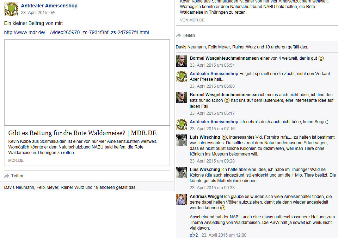Click the empty video preview thumbnail
The height and width of the screenshot is (238, 338).
[87, 82]
